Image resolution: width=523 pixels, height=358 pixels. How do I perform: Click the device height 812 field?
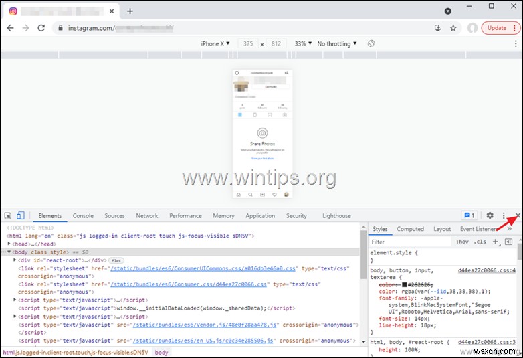pos(276,43)
